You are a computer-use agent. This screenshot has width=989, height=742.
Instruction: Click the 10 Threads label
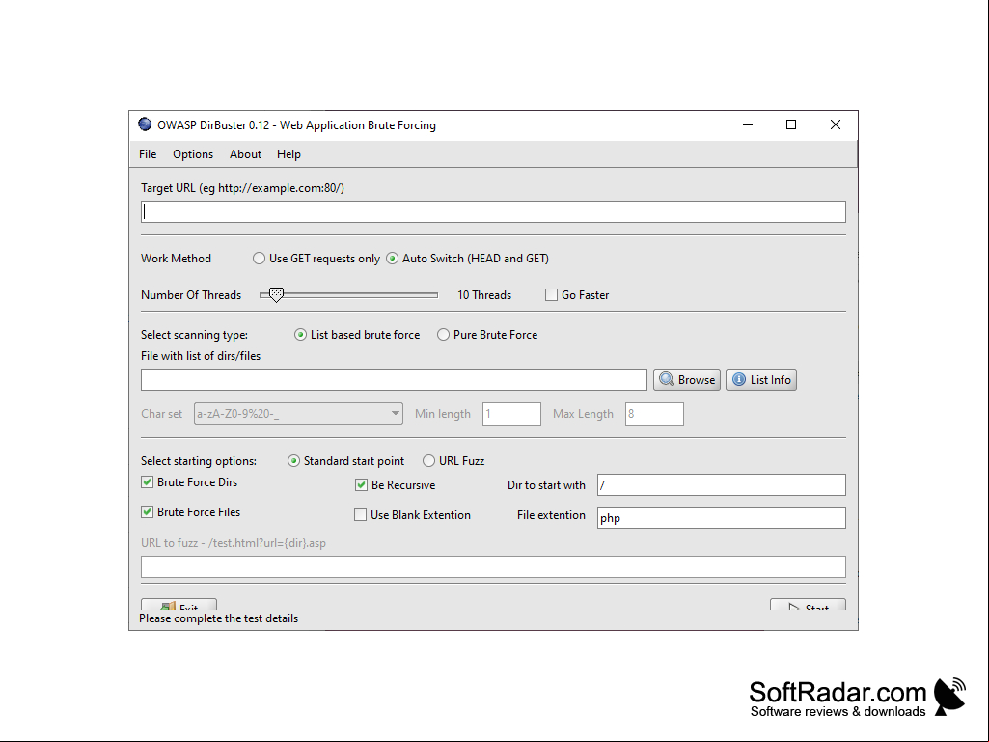pyautogui.click(x=484, y=294)
